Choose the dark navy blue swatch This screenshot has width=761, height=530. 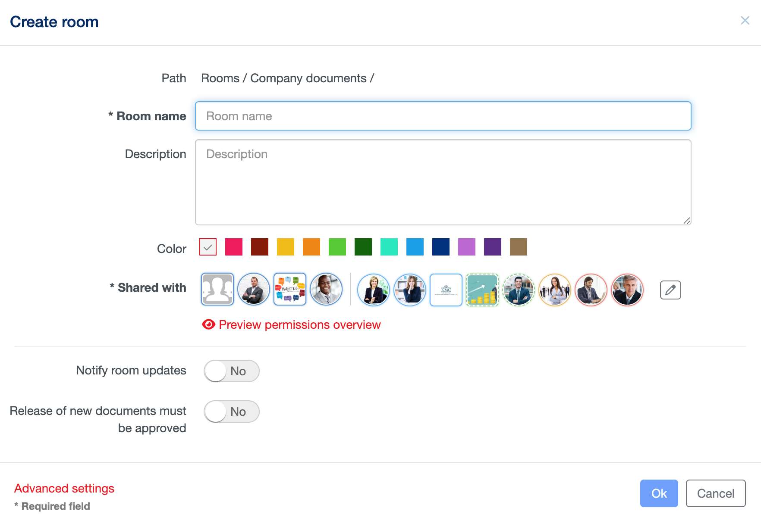tap(441, 247)
